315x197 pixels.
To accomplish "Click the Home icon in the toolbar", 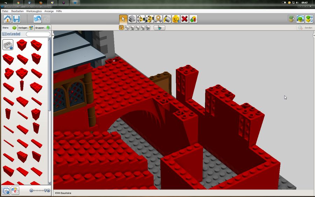I will [7, 19].
